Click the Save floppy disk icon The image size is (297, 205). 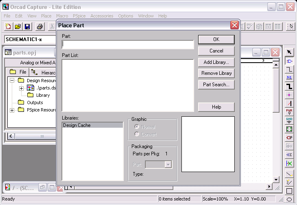28,26
